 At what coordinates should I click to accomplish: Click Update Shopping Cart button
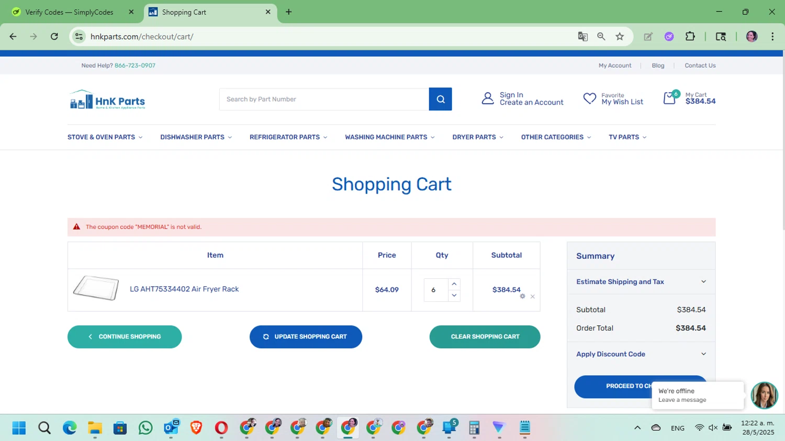tap(306, 337)
